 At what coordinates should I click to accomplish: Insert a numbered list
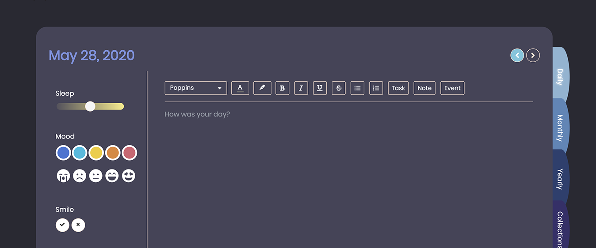pos(376,88)
